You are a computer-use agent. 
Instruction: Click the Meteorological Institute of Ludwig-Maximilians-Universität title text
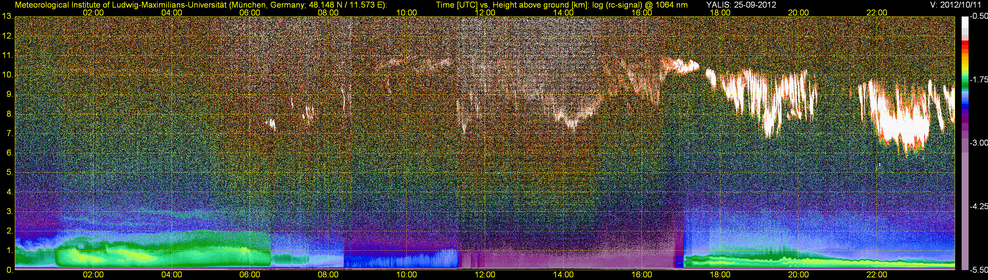[x=121, y=5]
